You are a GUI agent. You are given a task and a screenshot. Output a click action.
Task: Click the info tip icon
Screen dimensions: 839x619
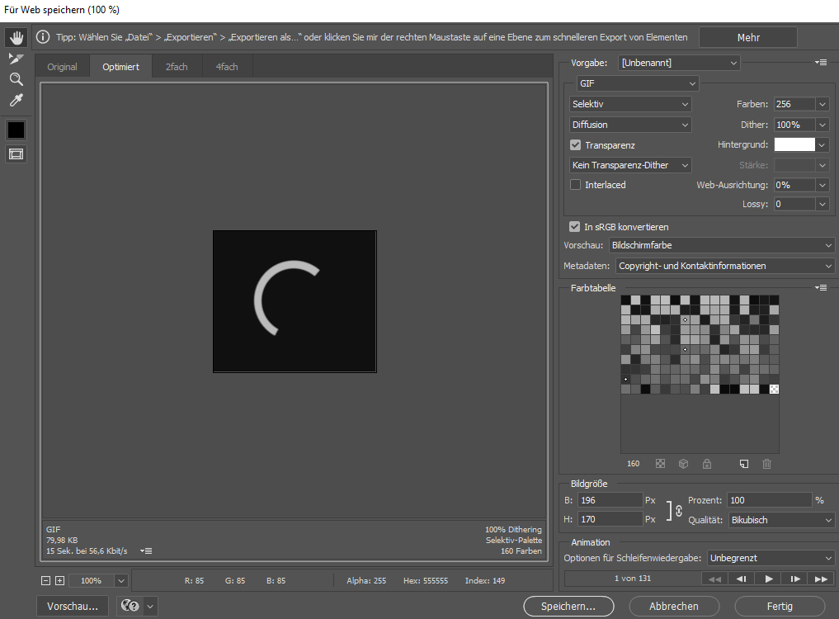click(x=43, y=37)
